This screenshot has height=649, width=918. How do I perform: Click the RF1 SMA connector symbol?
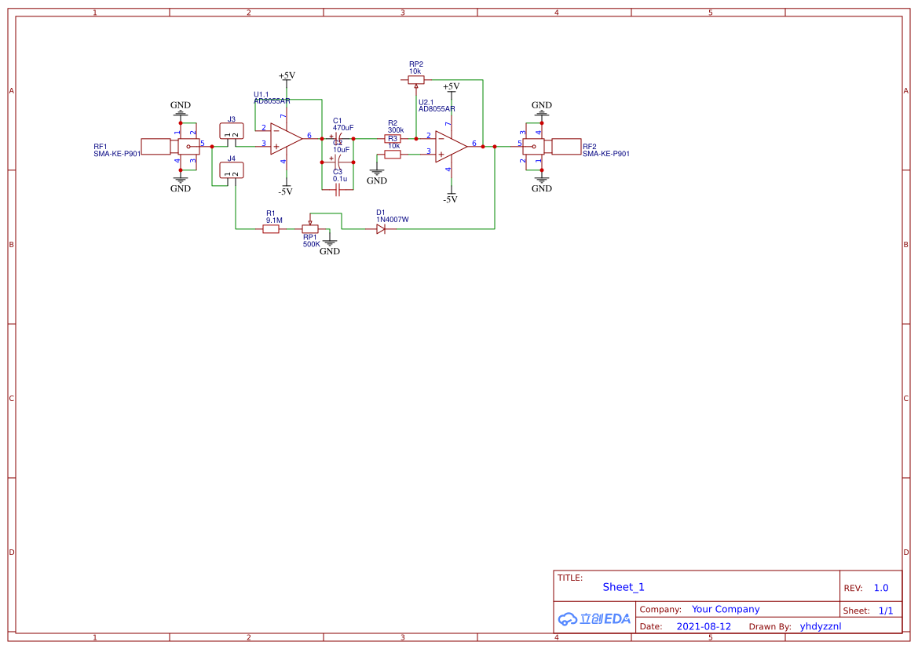[x=170, y=146]
